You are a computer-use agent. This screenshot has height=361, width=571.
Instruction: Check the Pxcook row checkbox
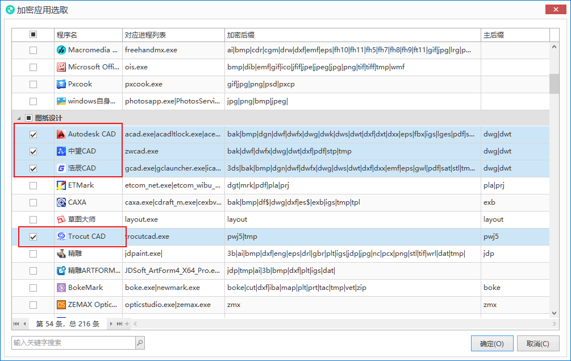pos(33,85)
